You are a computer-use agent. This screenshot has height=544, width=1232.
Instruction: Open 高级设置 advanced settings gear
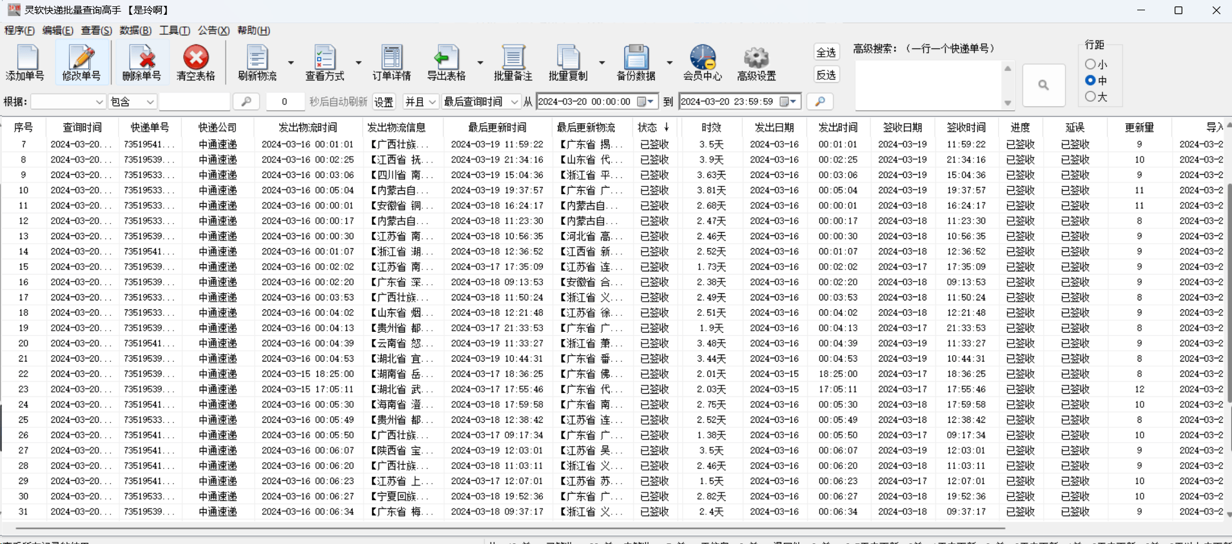pos(757,63)
